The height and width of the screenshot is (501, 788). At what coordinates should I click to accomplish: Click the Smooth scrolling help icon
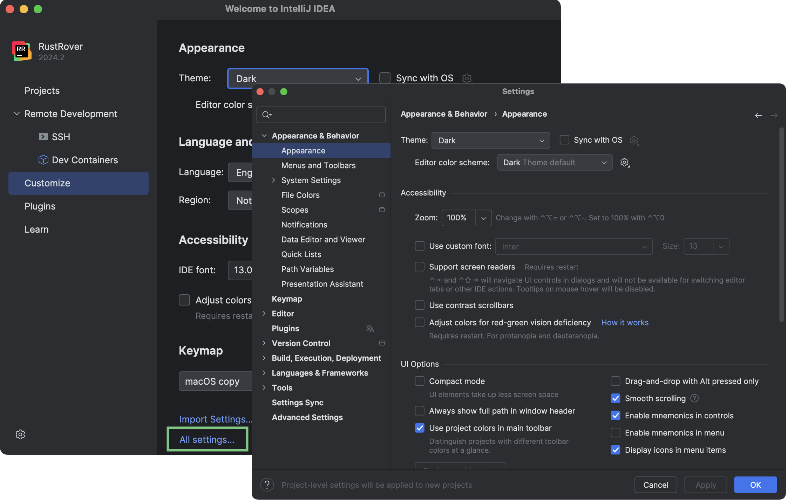694,398
